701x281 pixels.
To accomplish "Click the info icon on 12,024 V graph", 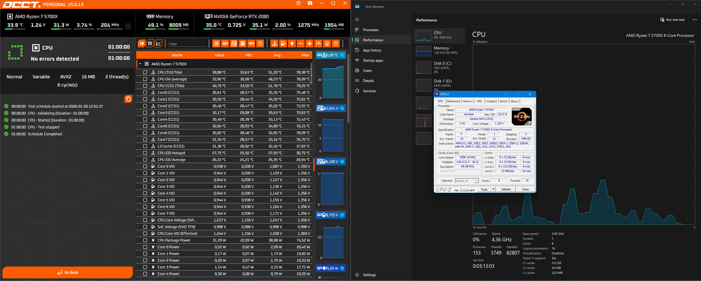I will (342, 108).
